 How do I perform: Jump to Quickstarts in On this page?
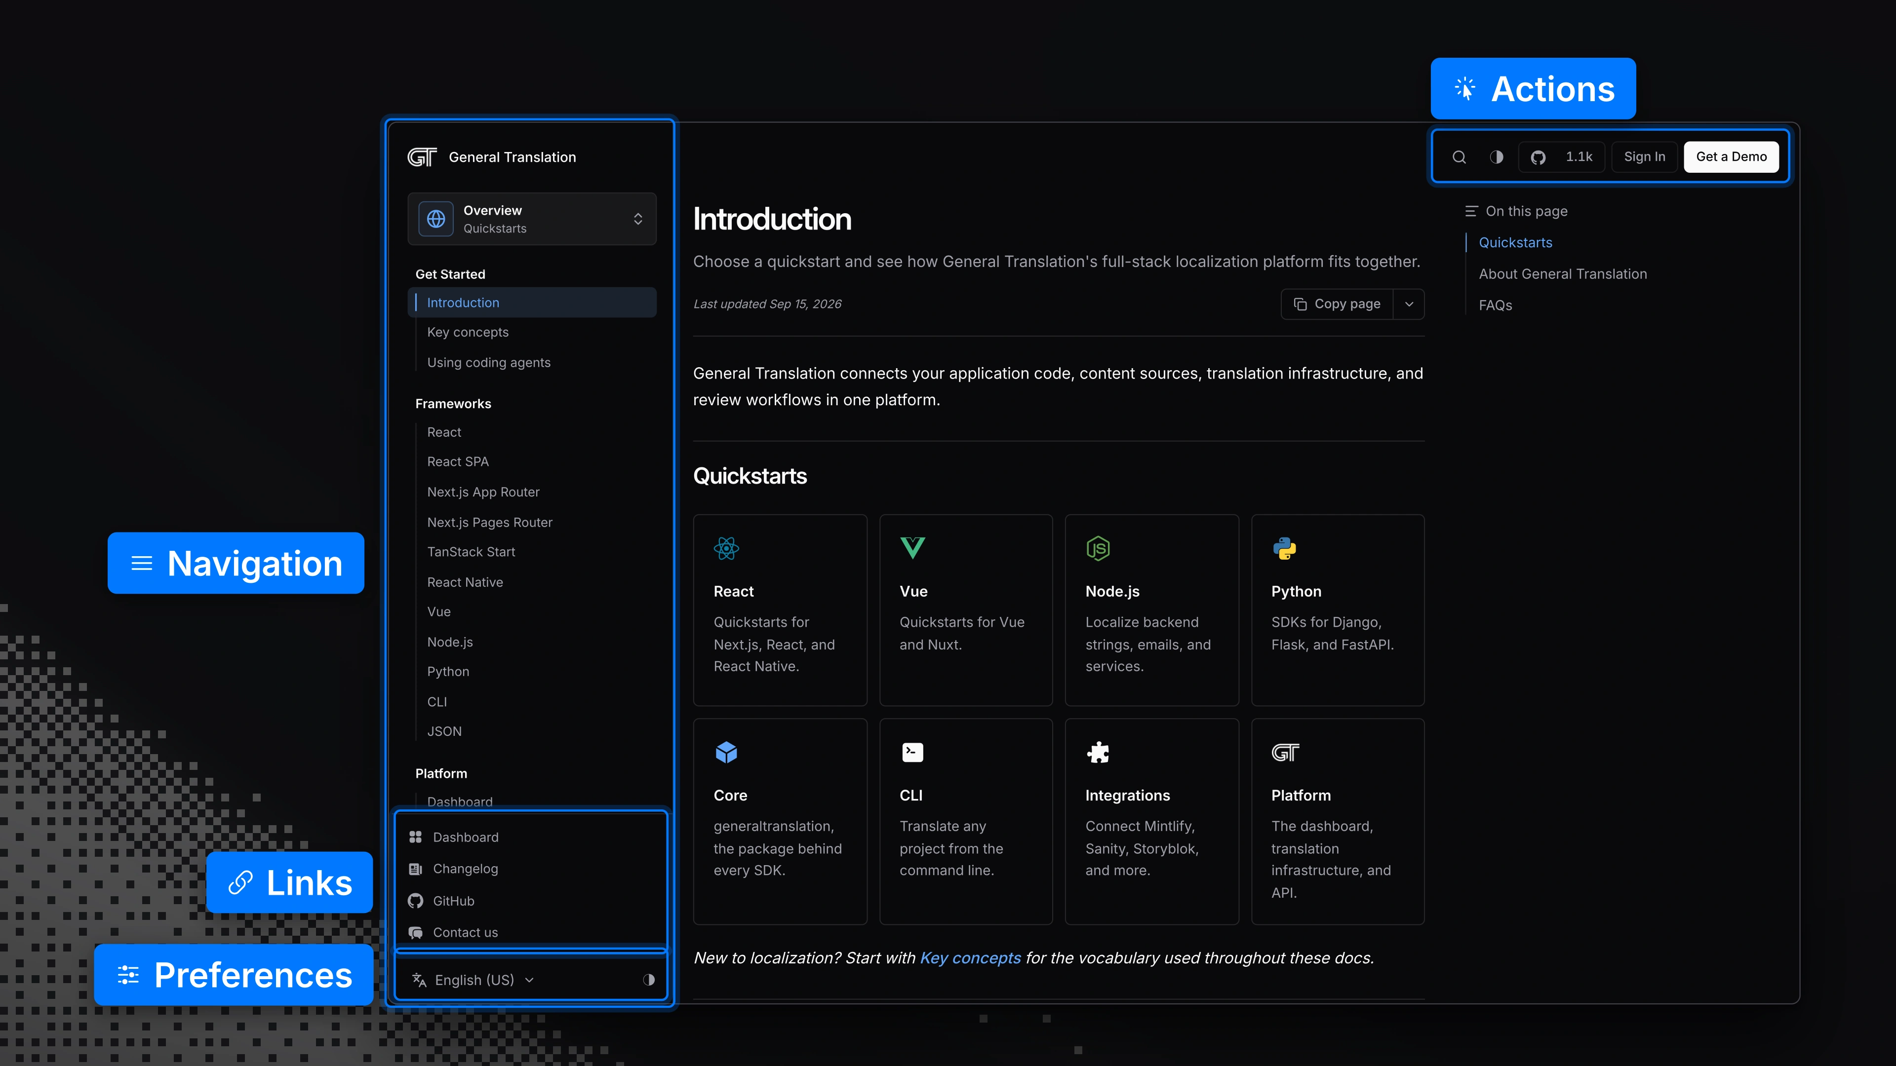(1515, 243)
